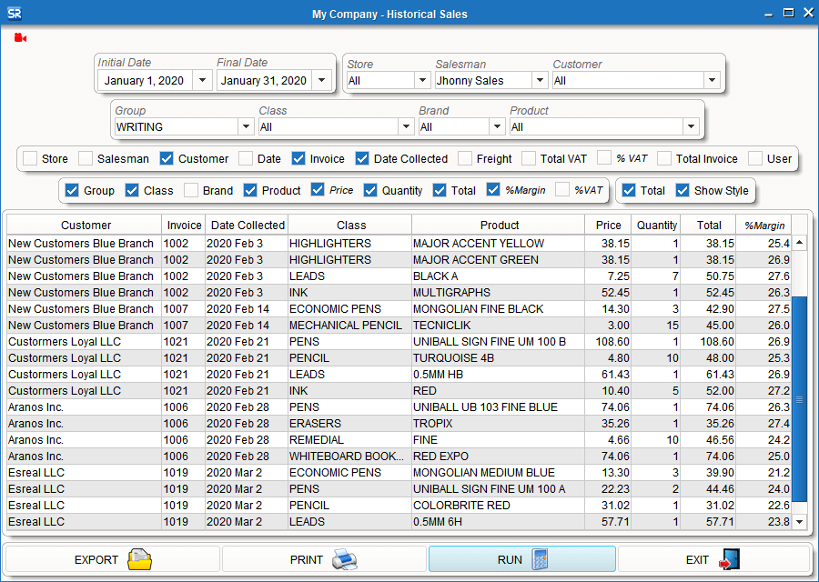Click the table scrollbar down arrow
Viewport: 819px width, 582px height.
click(x=800, y=522)
